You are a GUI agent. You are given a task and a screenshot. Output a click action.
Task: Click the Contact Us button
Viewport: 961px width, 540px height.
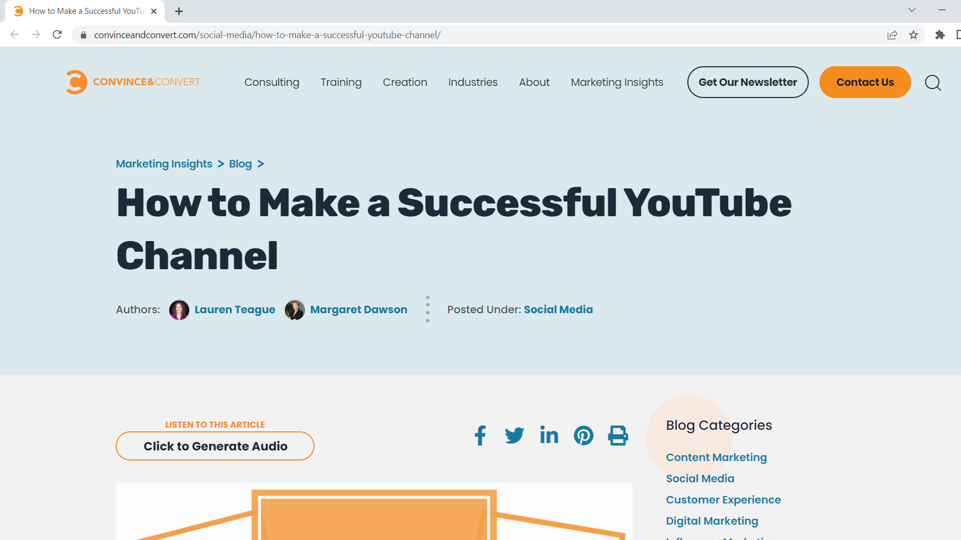[x=865, y=82]
